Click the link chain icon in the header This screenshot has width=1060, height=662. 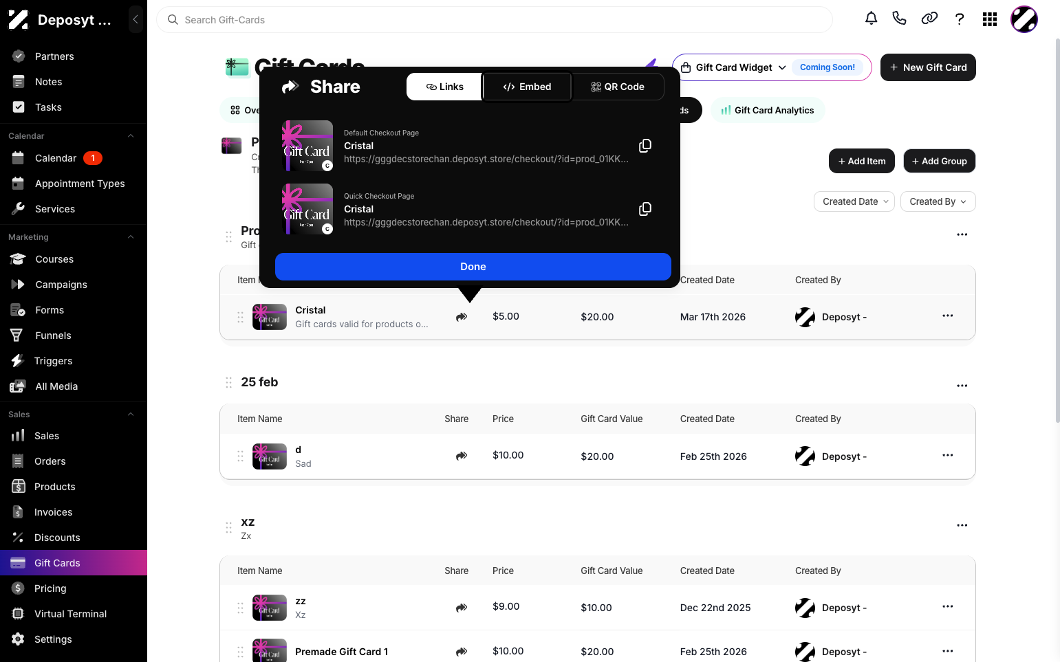[x=929, y=19]
